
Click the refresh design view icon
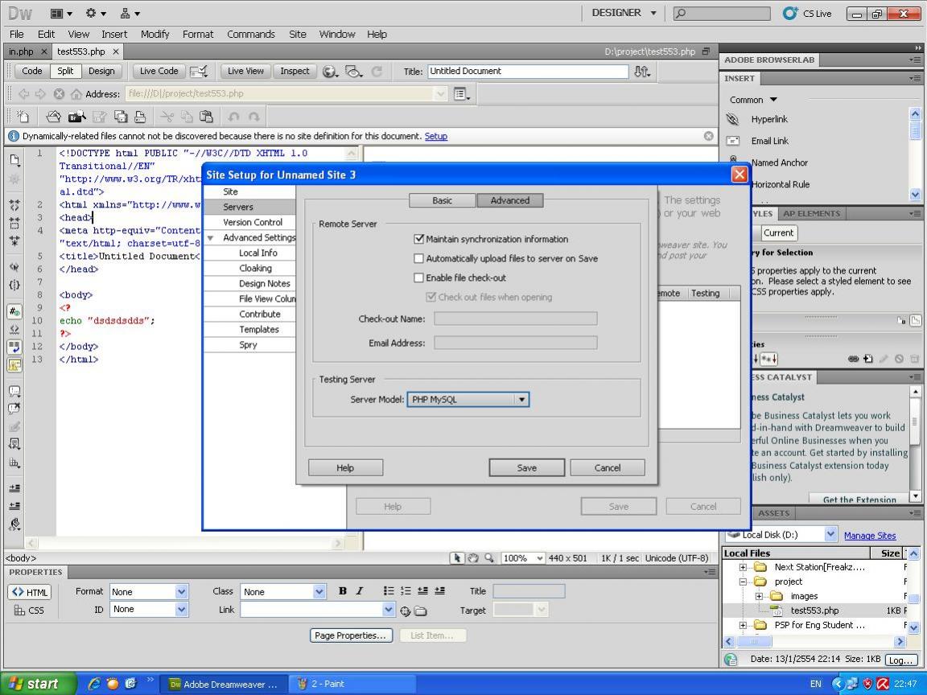click(x=377, y=72)
